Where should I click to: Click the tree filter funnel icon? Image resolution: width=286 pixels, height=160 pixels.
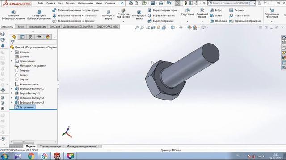click(x=13, y=42)
